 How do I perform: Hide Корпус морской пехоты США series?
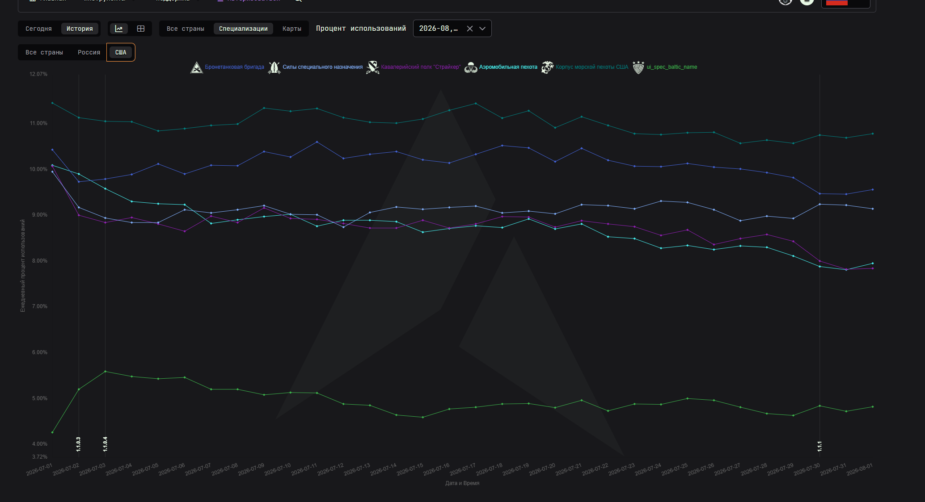pyautogui.click(x=592, y=67)
